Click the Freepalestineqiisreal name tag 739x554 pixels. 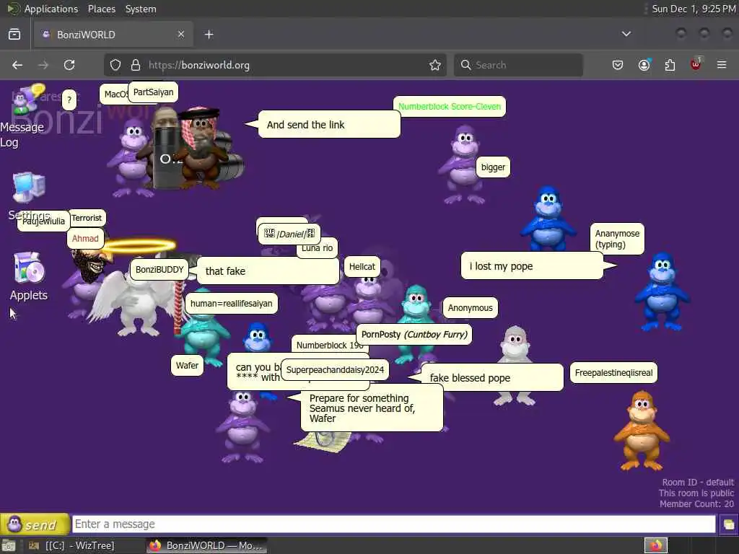[613, 373]
